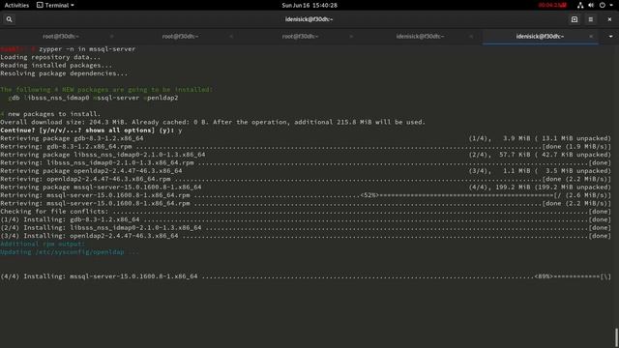Click '(4/4) Installing: mssql-server' line
Viewport: 619px width, 348px height.
[306, 276]
